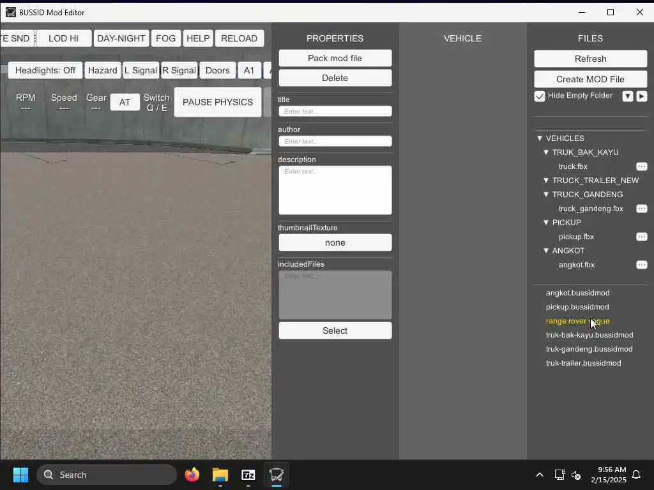
Task: Click the RELOAD button
Action: tap(240, 38)
